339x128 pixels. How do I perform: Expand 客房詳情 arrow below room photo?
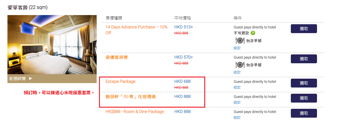[x=31, y=79]
